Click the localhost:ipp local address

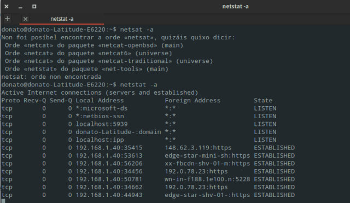pyautogui.click(x=100, y=140)
